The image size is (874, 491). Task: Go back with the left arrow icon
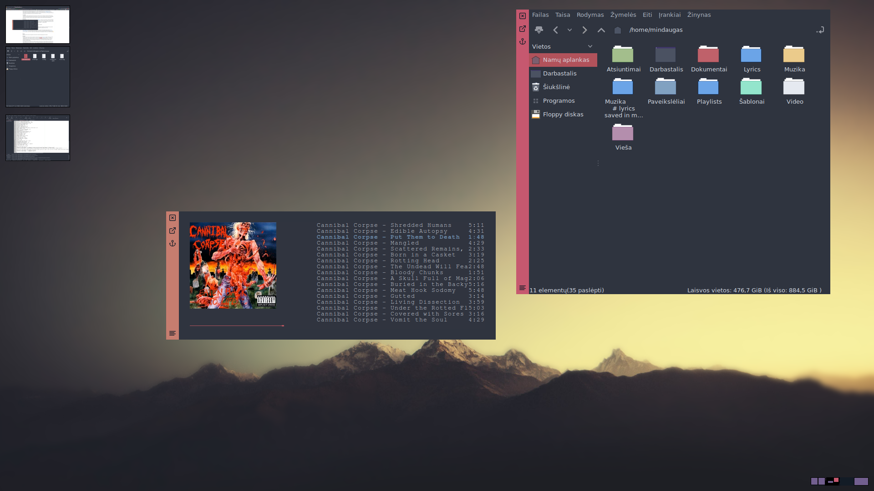[555, 30]
